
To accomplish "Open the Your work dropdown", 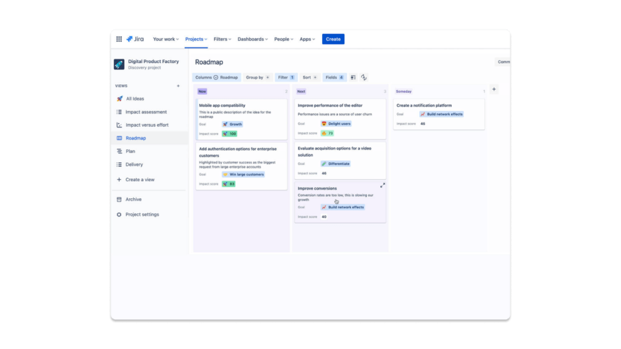I will click(166, 39).
